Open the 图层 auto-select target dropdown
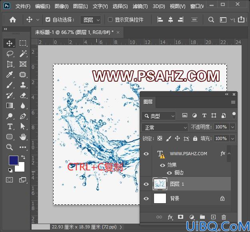Image resolution: width=250 pixels, height=232 pixels. point(90,20)
